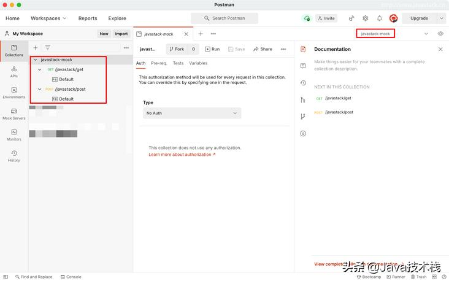Open the environment selector dropdown chevron

[426, 34]
